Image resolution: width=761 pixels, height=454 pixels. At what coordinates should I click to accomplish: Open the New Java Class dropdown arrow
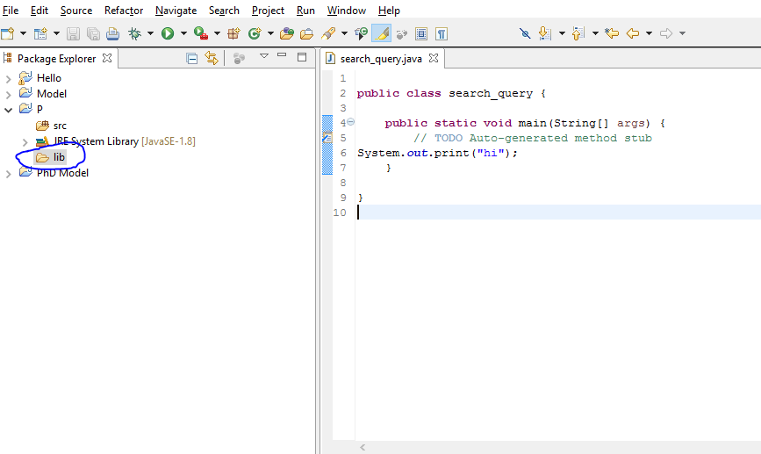click(x=270, y=33)
